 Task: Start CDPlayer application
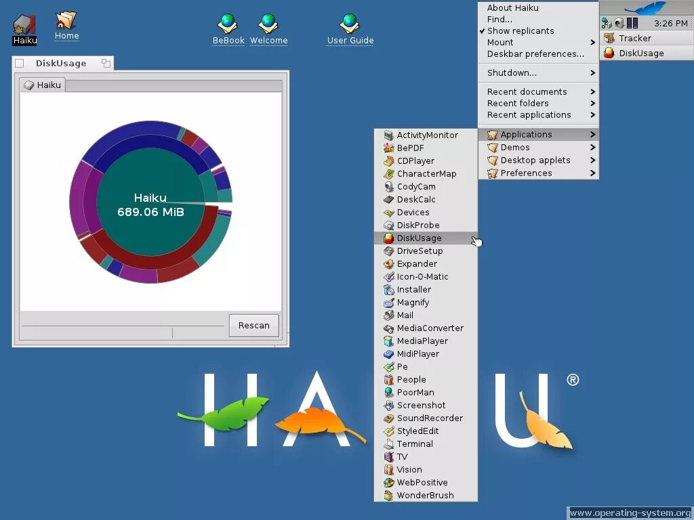click(x=426, y=161)
